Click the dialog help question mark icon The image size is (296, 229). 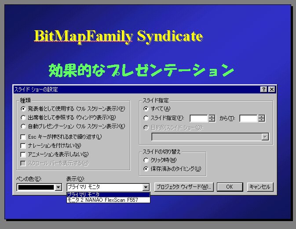[x=263, y=89]
